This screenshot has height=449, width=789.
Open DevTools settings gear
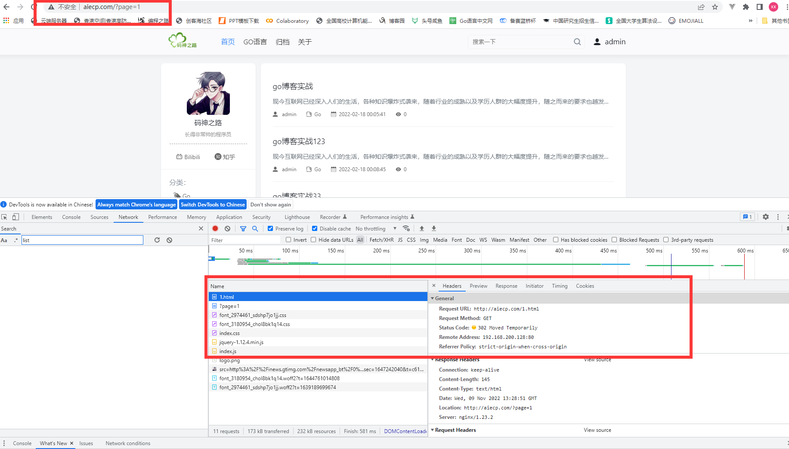[x=766, y=217]
